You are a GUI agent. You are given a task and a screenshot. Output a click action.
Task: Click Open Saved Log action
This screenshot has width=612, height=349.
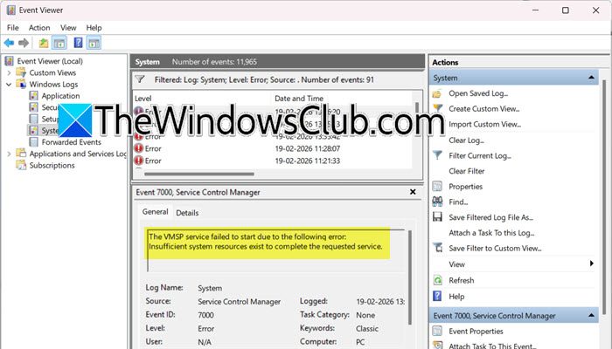pos(478,93)
